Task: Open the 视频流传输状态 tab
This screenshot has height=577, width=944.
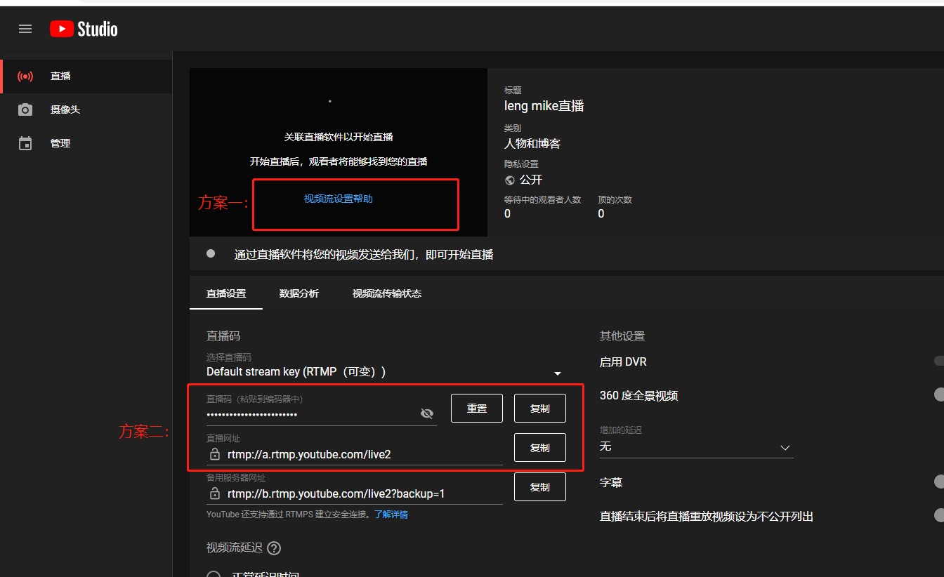Action: pos(387,293)
